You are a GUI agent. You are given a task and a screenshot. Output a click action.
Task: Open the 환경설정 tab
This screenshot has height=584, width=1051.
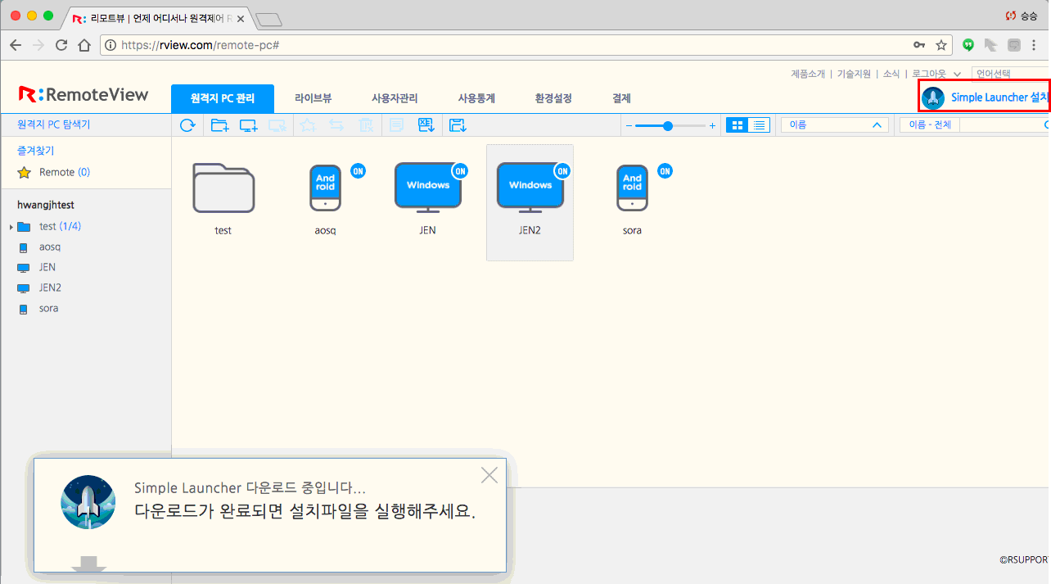point(553,98)
